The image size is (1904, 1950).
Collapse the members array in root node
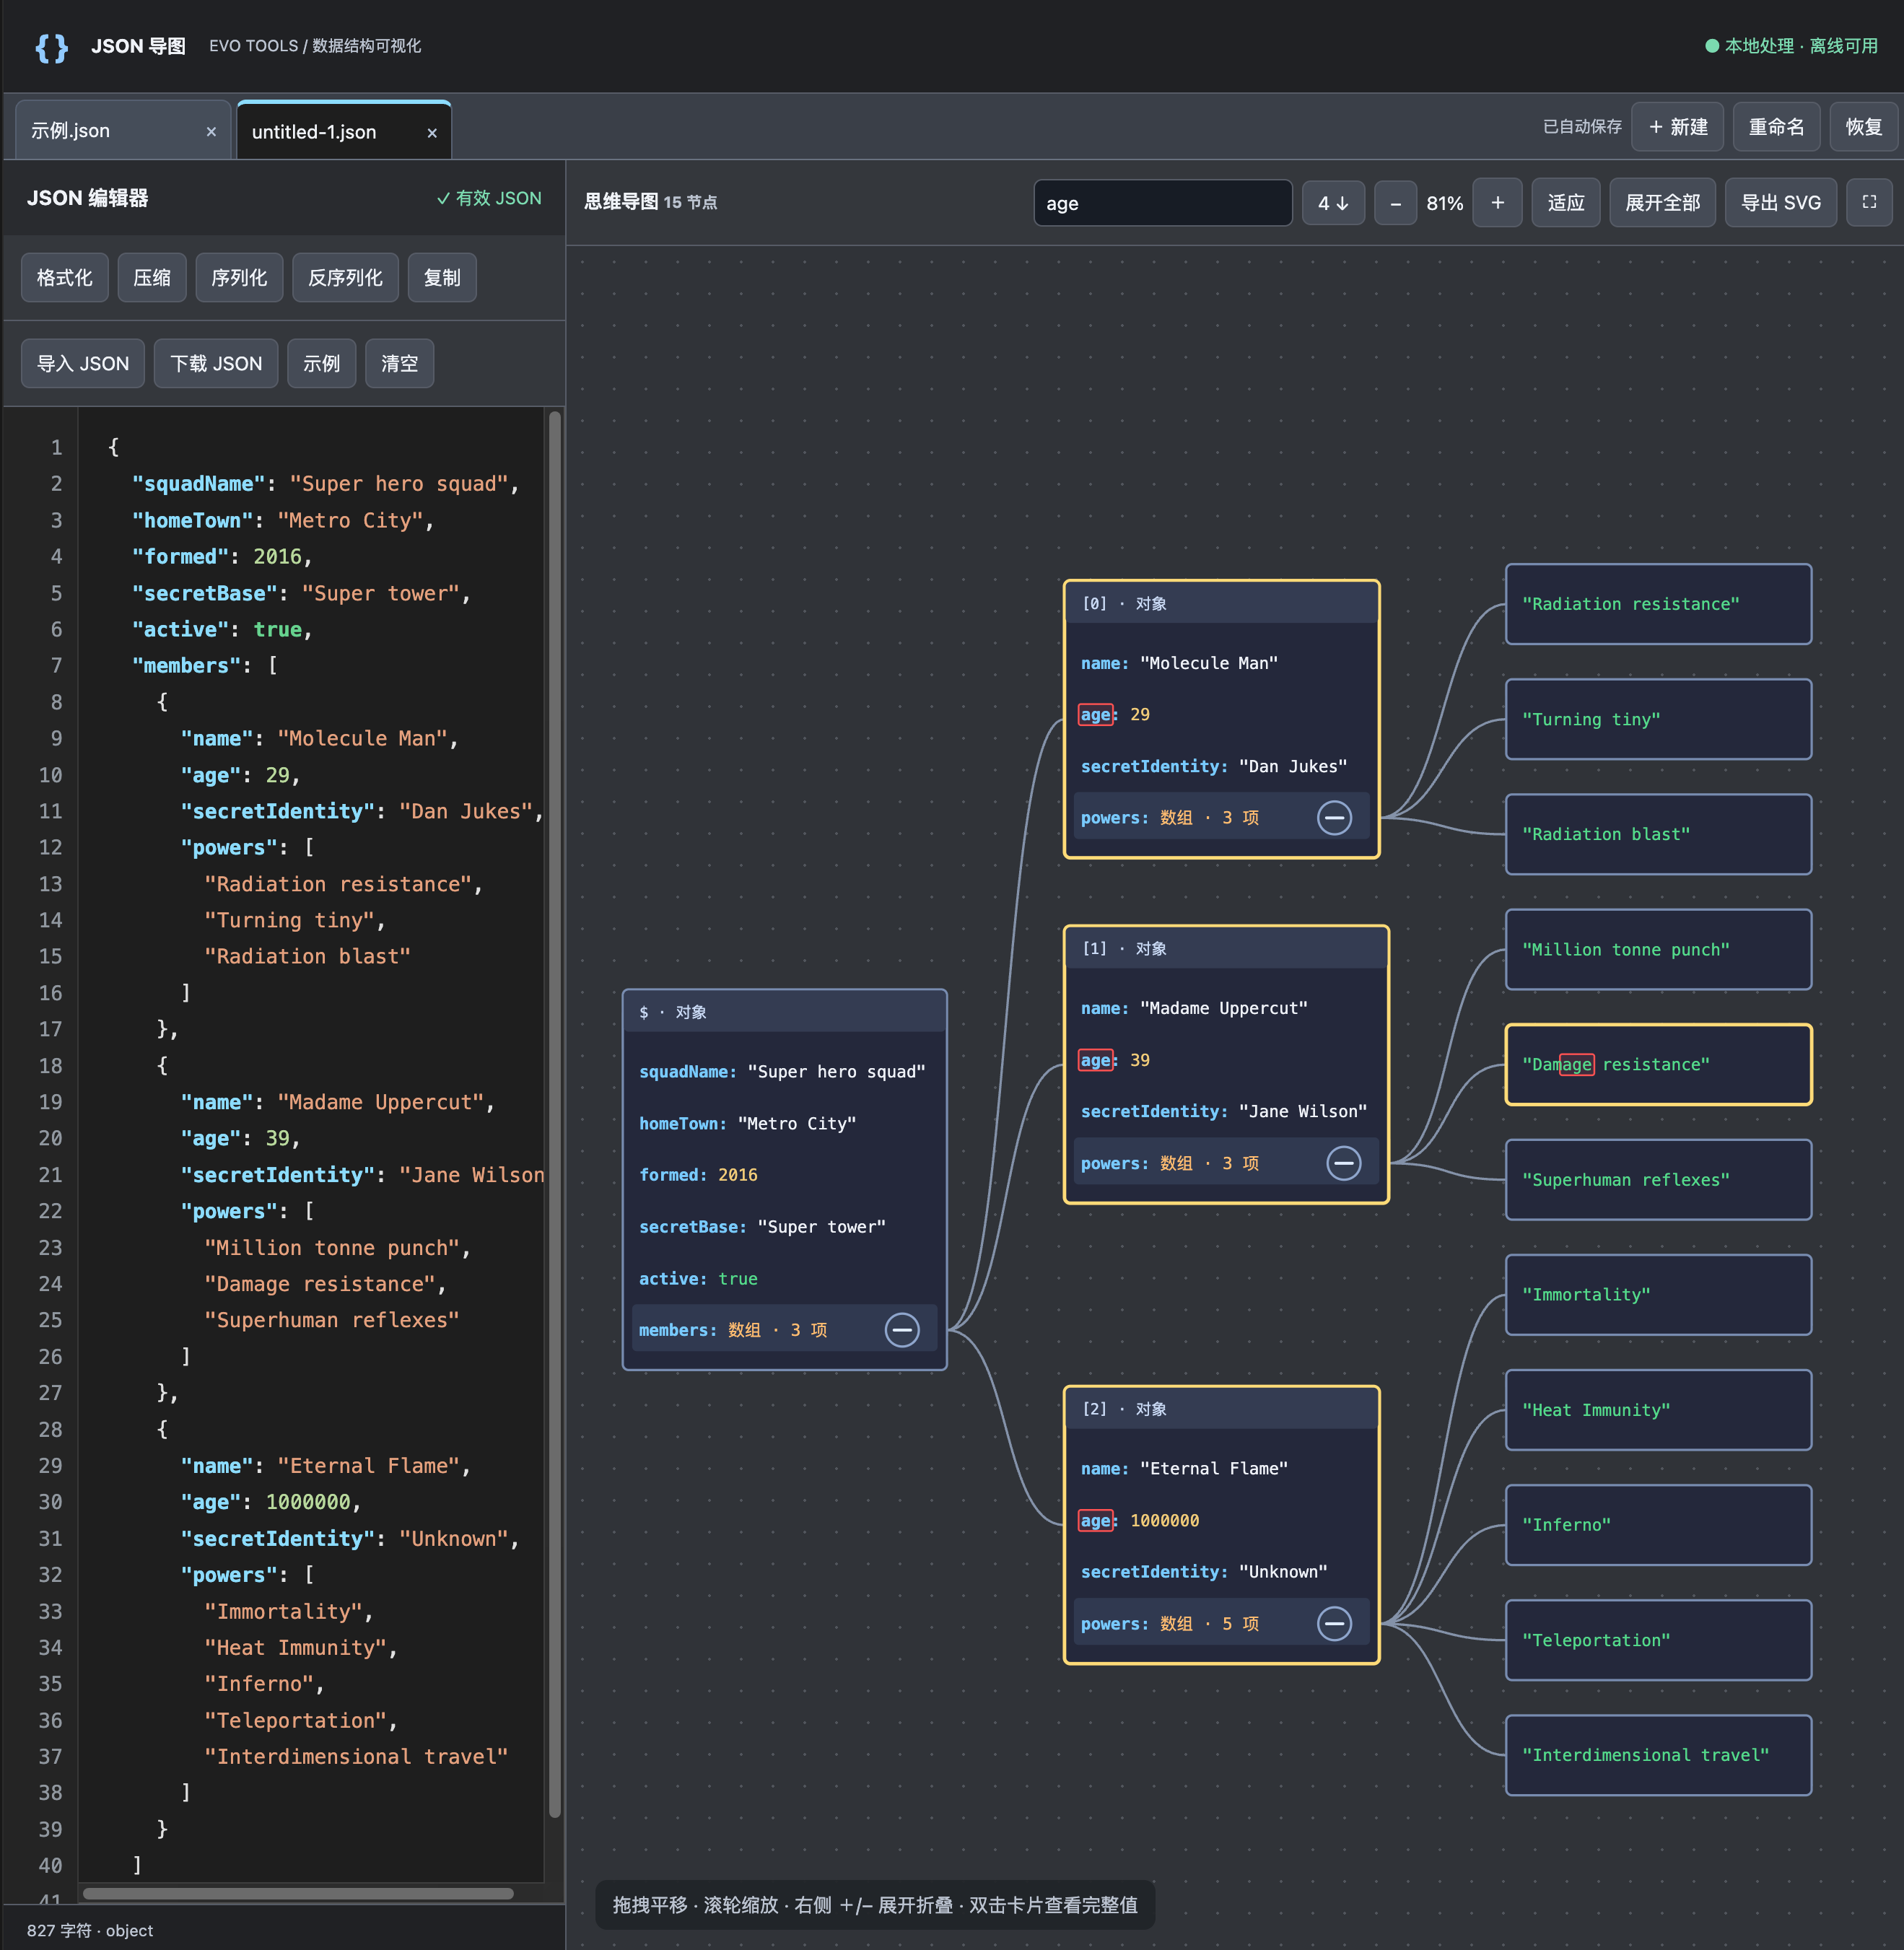click(x=902, y=1330)
